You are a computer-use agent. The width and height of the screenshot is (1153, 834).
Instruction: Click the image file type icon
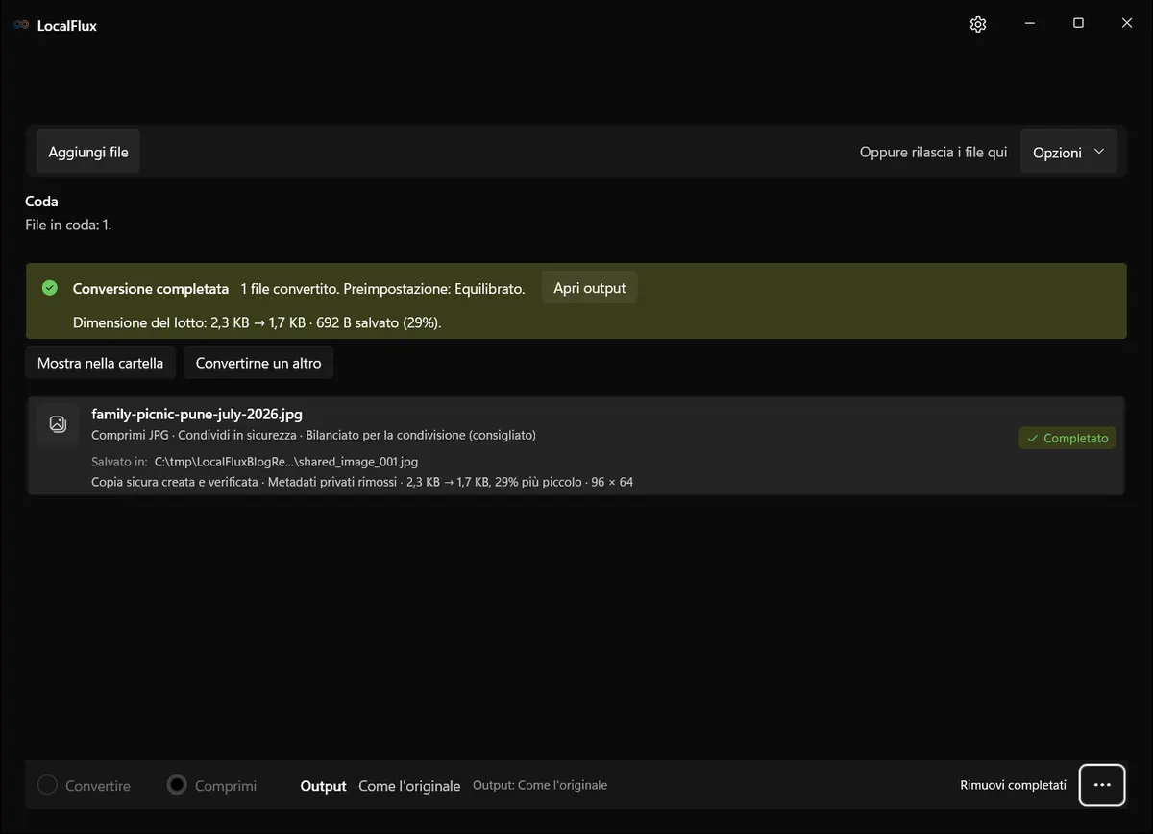[58, 424]
